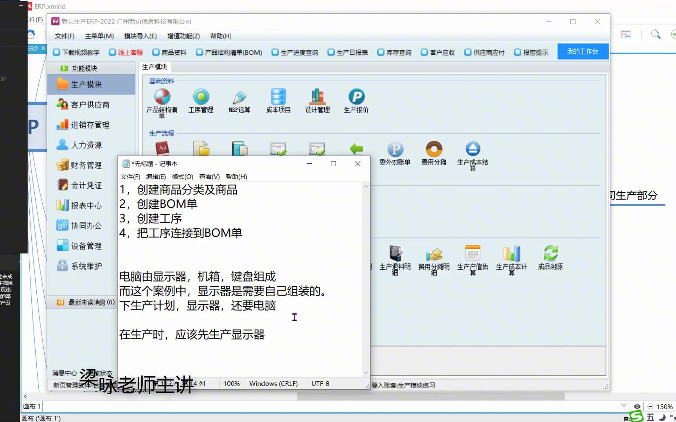Click 生产日报表 toolbar shortcut

pos(348,52)
